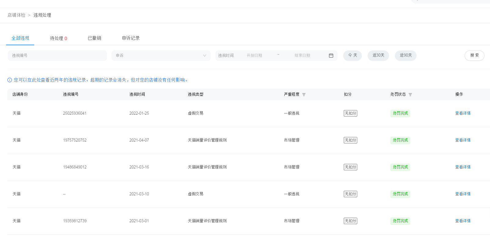Image resolution: width=490 pixels, height=240 pixels.
Task: View details for violation 25025936041
Action: coord(462,113)
